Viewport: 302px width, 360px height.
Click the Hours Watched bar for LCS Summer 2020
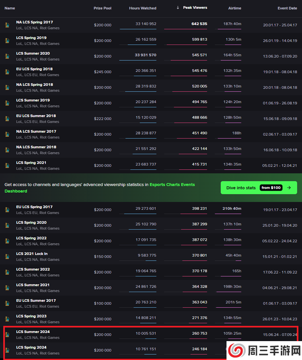click(x=137, y=60)
